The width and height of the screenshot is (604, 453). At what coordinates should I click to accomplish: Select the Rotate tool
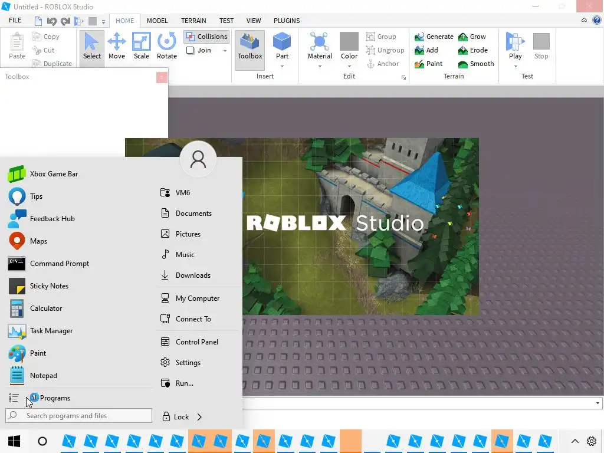tap(167, 47)
